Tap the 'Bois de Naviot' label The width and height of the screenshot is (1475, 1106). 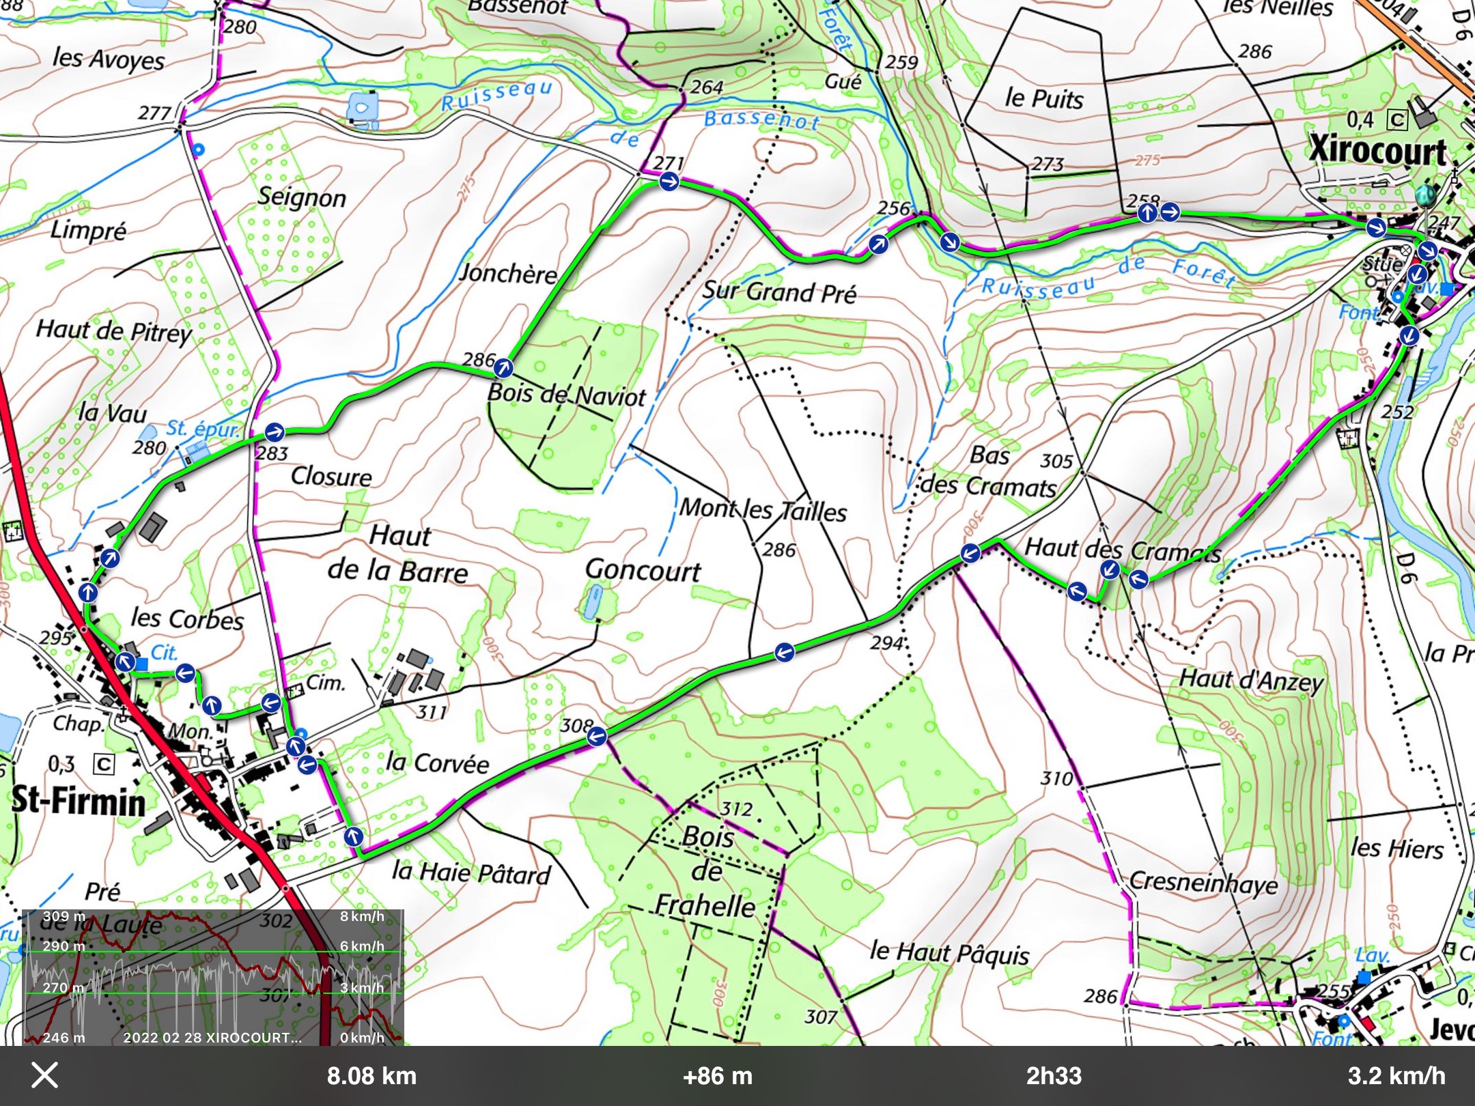point(566,395)
